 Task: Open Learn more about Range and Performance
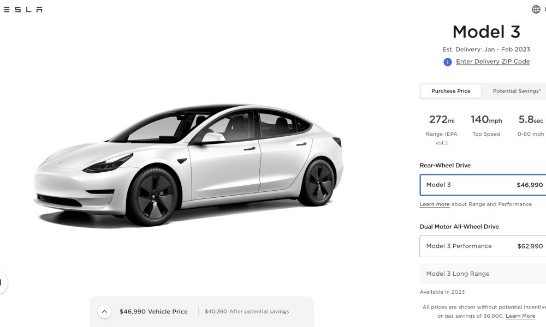click(434, 204)
